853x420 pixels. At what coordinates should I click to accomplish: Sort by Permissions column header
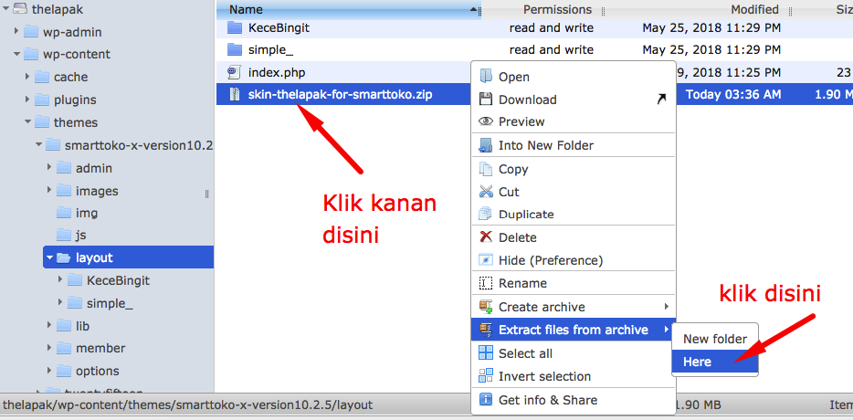point(557,9)
